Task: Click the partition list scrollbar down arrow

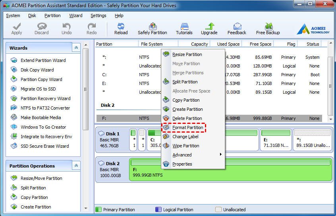Action: tap(331, 119)
